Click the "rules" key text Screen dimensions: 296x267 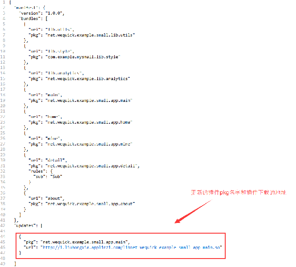click(x=38, y=171)
